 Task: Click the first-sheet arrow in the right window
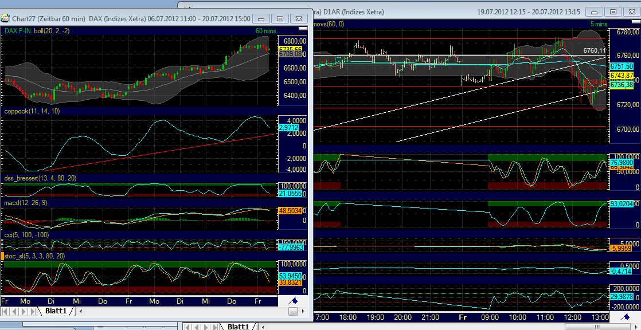187,327
